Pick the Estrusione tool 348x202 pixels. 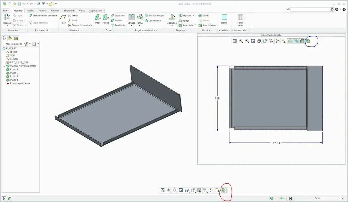[x=118, y=15]
